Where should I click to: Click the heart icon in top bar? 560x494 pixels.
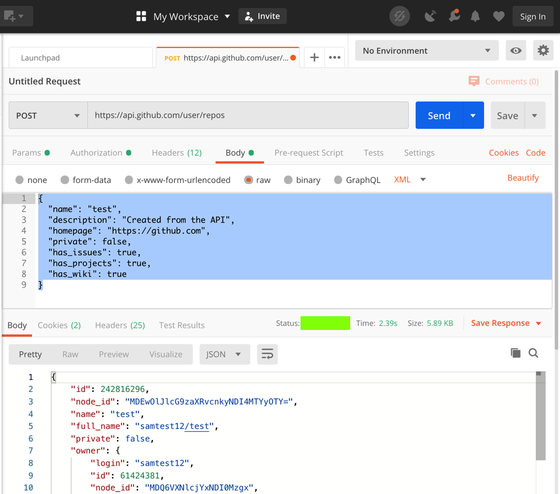[x=498, y=17]
